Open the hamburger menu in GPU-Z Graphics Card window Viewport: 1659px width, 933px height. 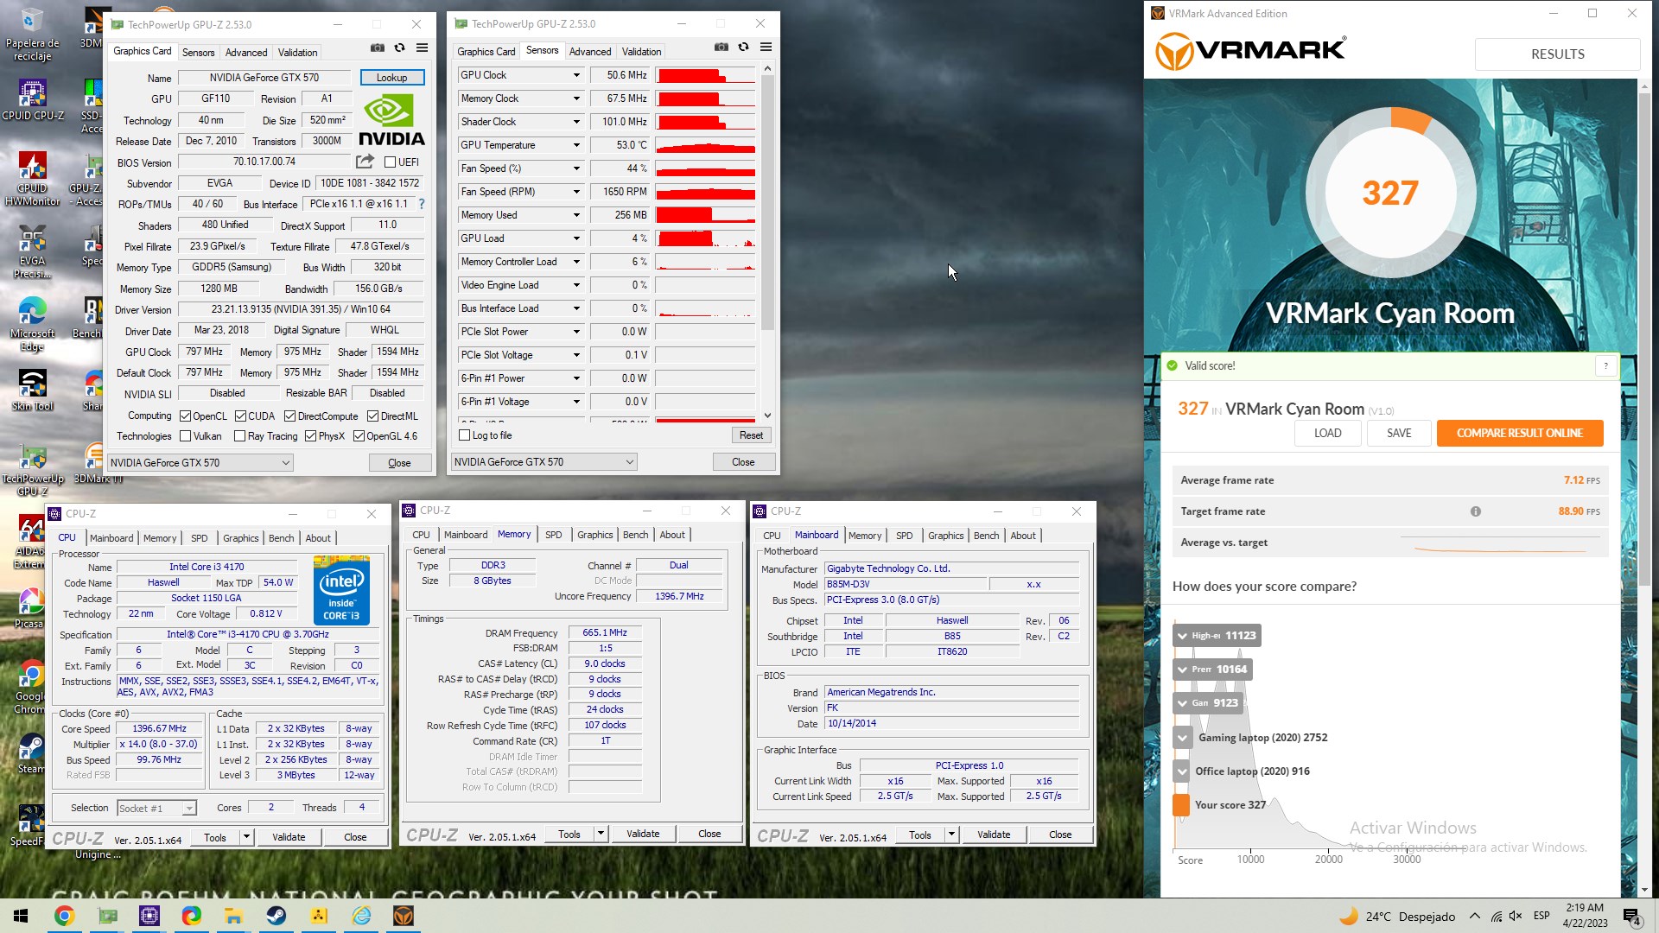422,48
